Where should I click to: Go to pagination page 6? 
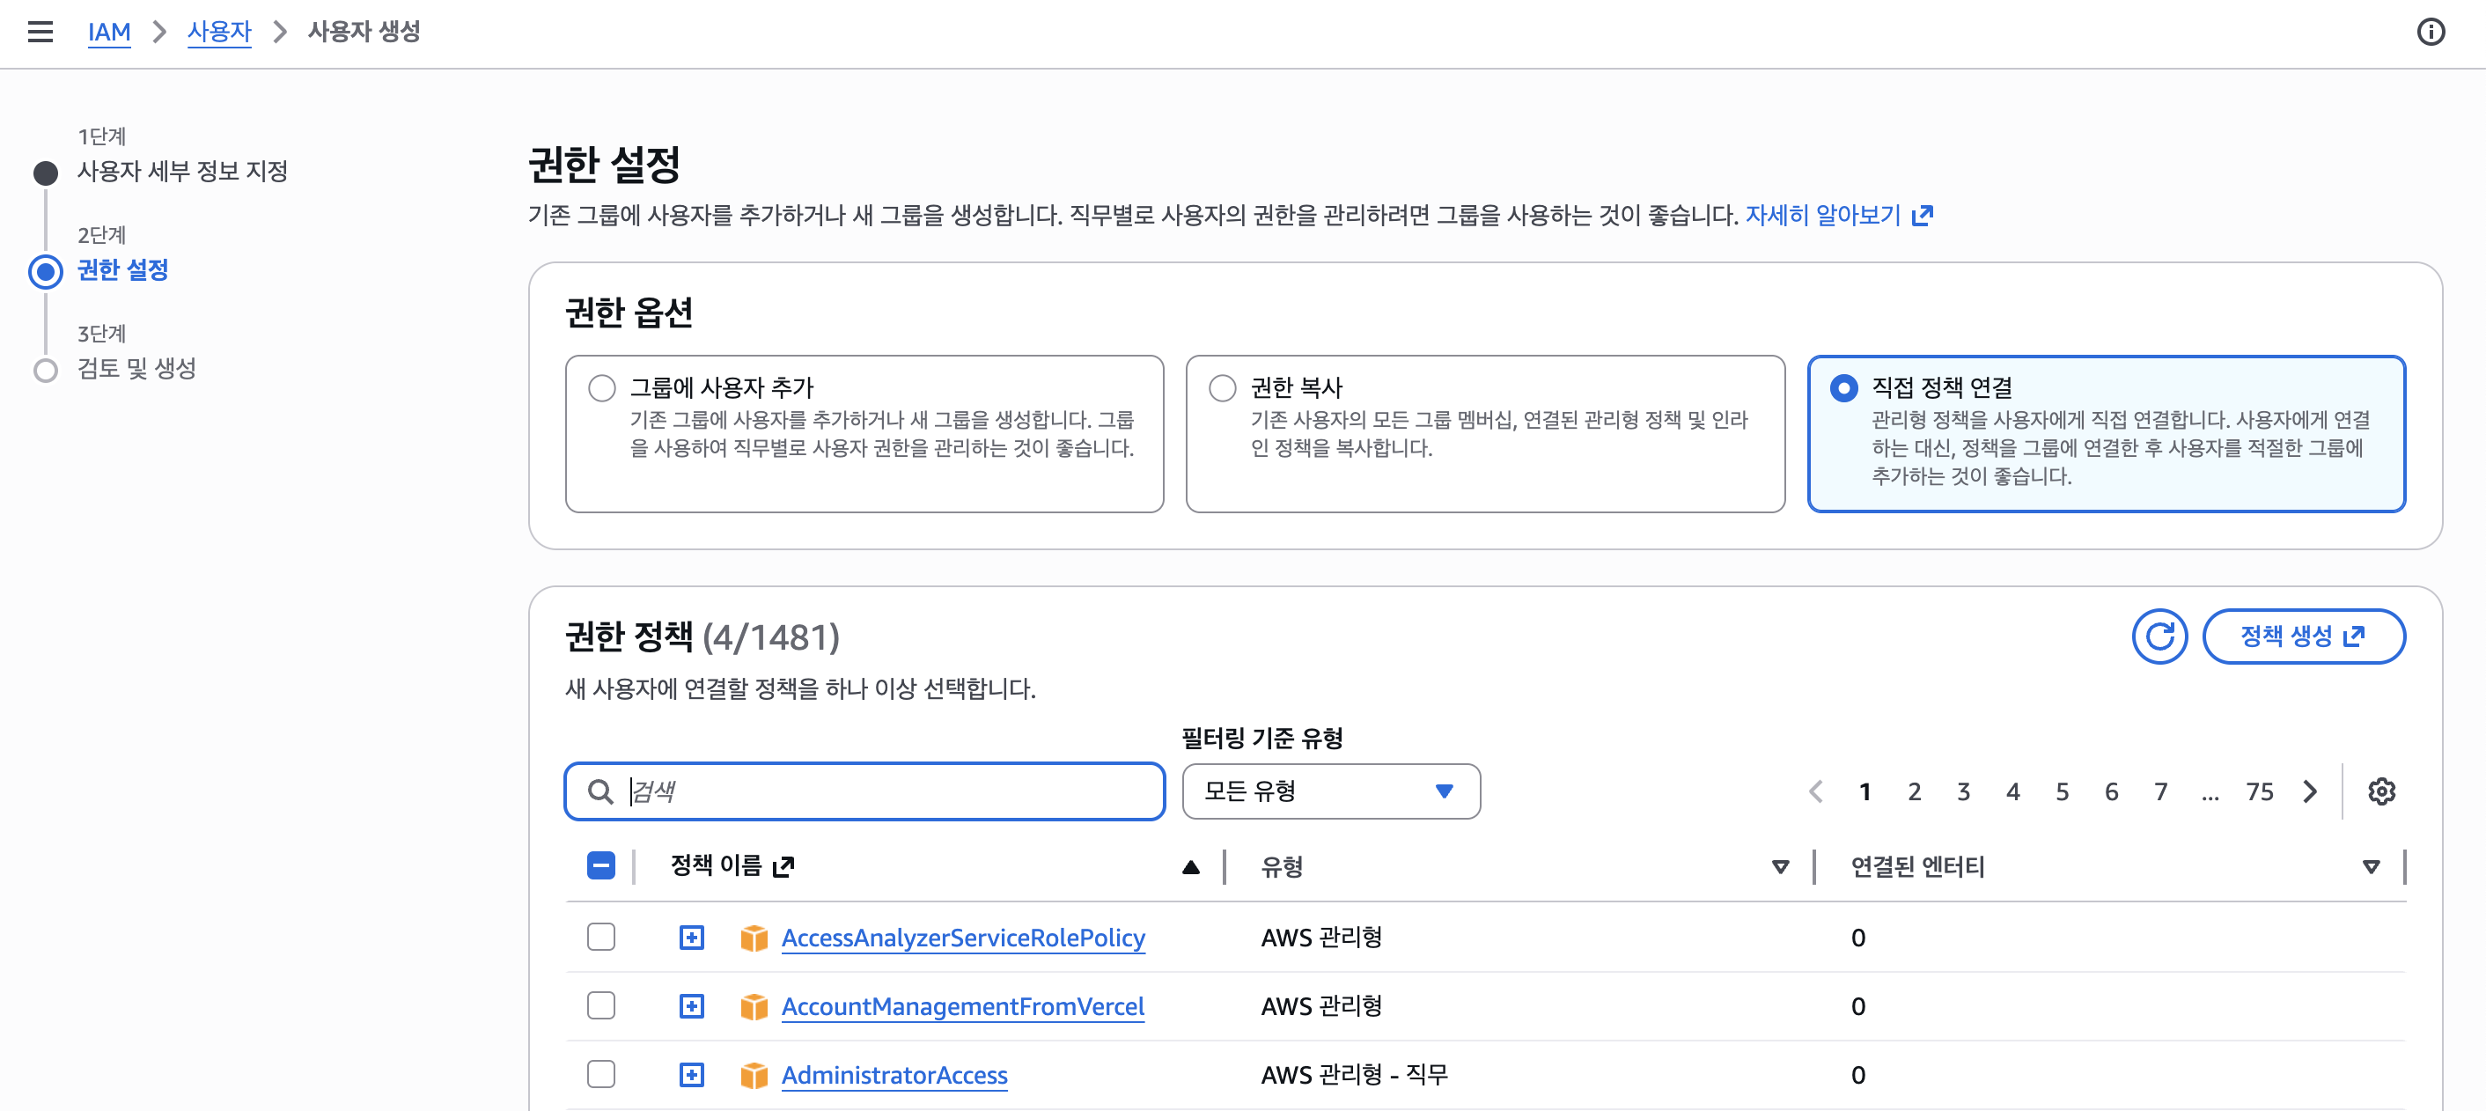tap(2111, 791)
